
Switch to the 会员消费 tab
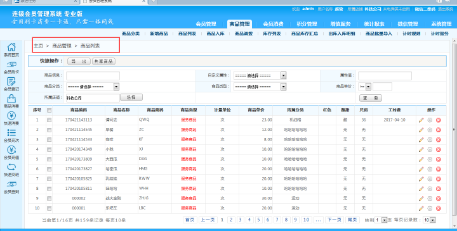[x=273, y=24]
